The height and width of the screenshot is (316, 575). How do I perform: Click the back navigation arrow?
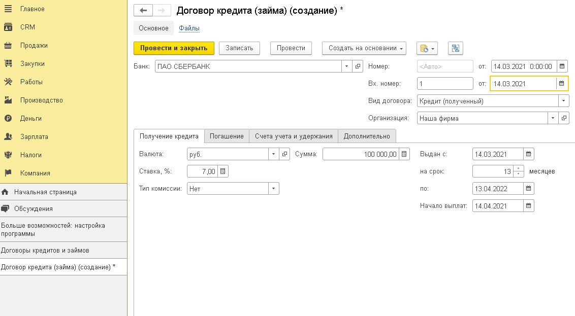143,11
